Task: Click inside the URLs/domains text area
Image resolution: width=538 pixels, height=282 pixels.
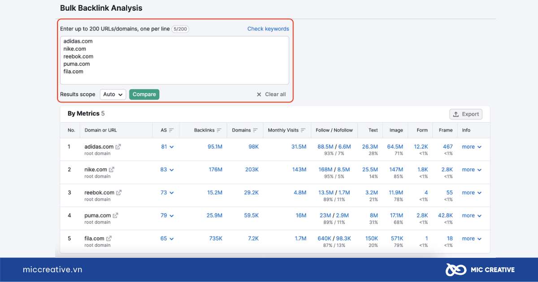Action: coord(175,60)
